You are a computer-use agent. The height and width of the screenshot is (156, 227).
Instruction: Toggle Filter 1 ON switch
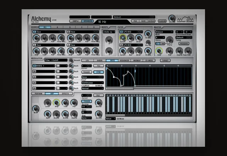[x=121, y=32]
